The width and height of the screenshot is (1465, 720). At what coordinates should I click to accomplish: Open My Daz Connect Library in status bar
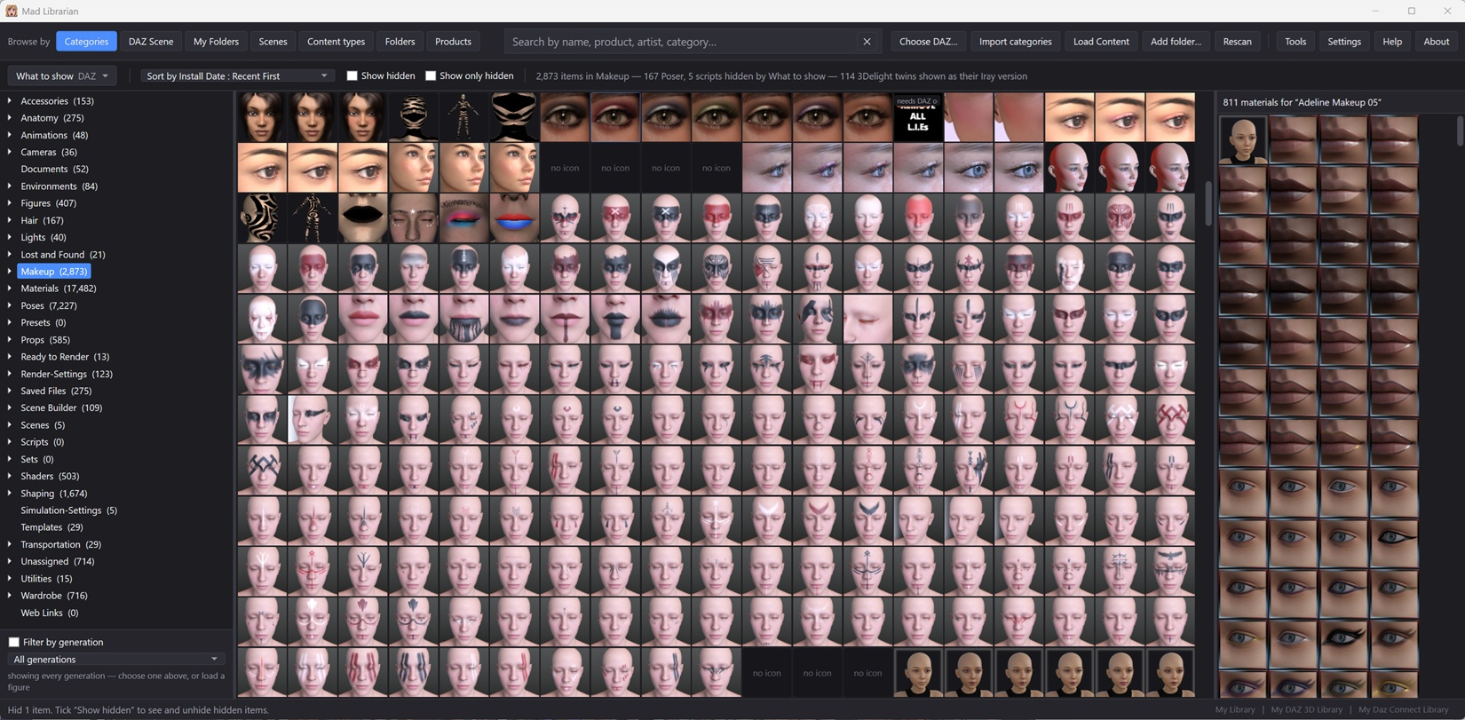[1403, 710]
